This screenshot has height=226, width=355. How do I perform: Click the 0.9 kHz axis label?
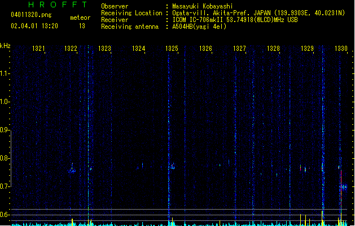point(5,130)
